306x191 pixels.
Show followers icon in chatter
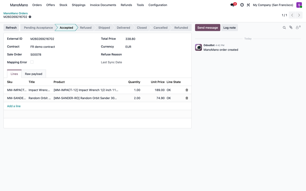tap(298, 27)
